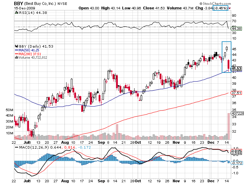Click the BBY (Daily) 41.53 legend text
This screenshot has height=184, width=244.
[x=36, y=47]
